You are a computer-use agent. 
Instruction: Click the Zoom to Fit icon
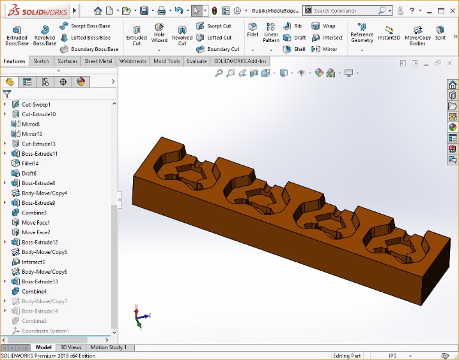point(219,73)
